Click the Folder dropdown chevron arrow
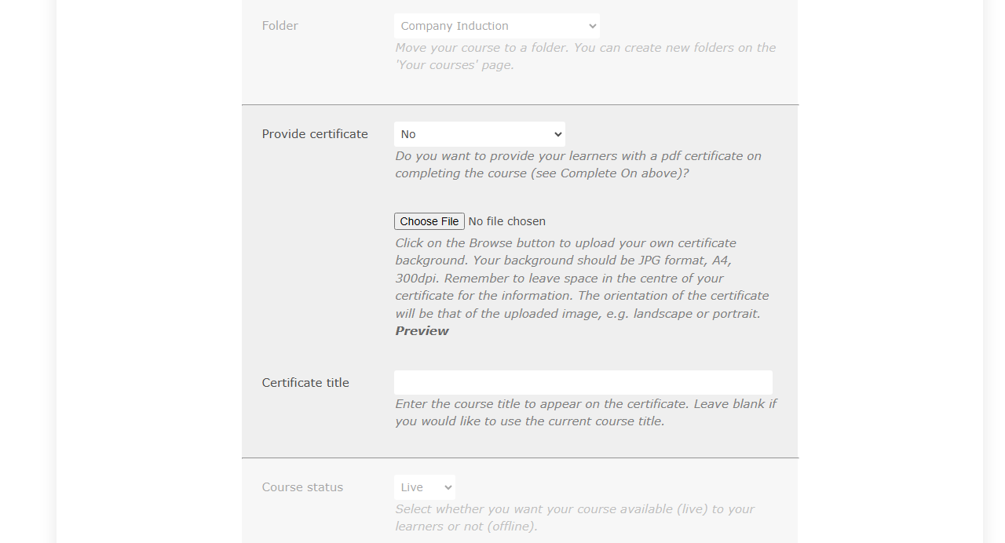Screen dimensions: 1005x543 click(x=593, y=26)
